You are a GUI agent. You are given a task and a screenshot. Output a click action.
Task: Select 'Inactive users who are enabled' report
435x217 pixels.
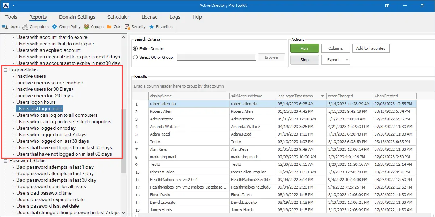tap(50, 83)
